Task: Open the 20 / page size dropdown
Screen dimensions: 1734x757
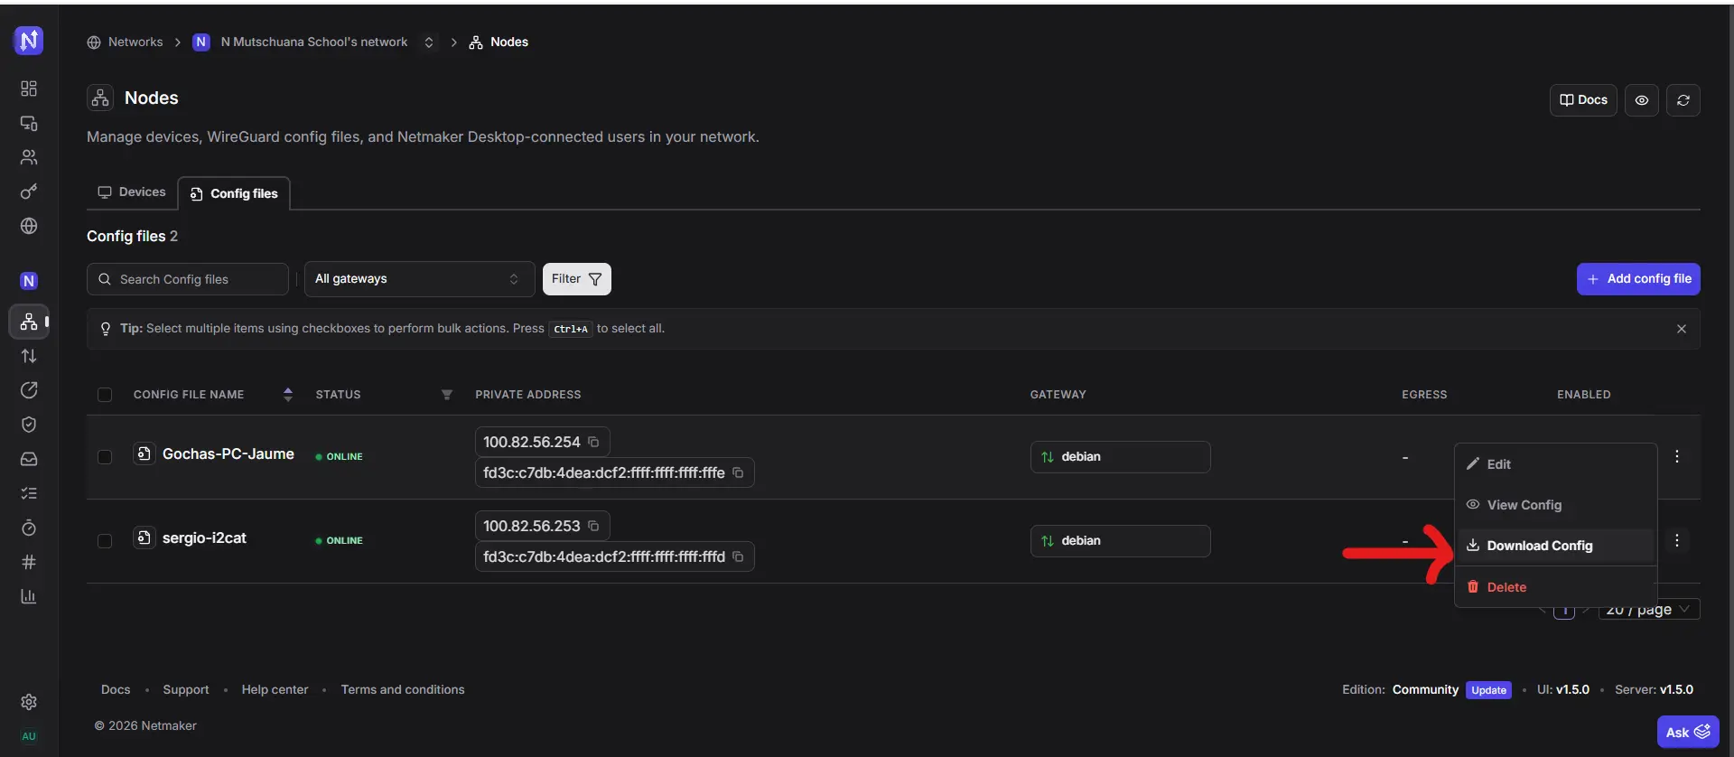Action: point(1649,610)
